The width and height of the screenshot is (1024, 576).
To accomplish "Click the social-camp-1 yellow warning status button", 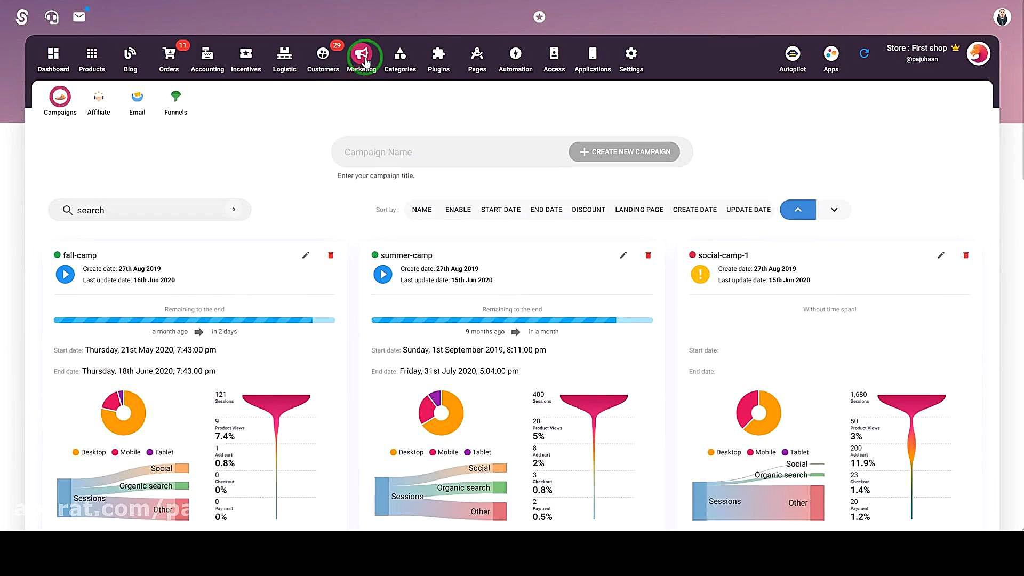I will (700, 275).
